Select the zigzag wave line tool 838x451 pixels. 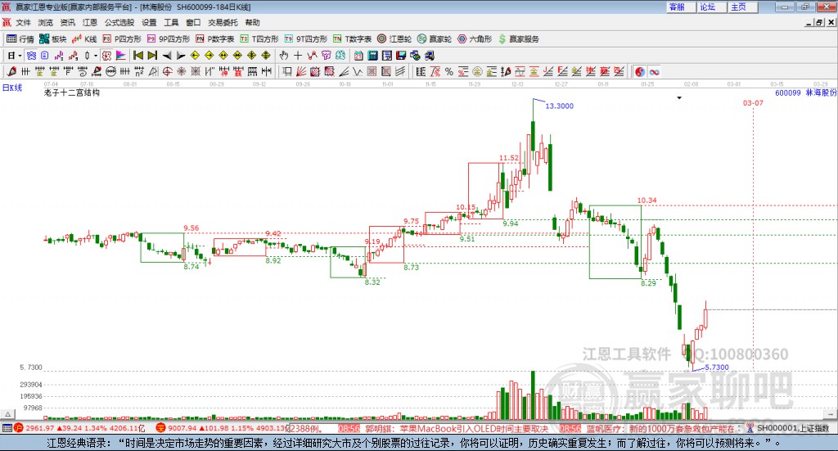pyautogui.click(x=358, y=71)
